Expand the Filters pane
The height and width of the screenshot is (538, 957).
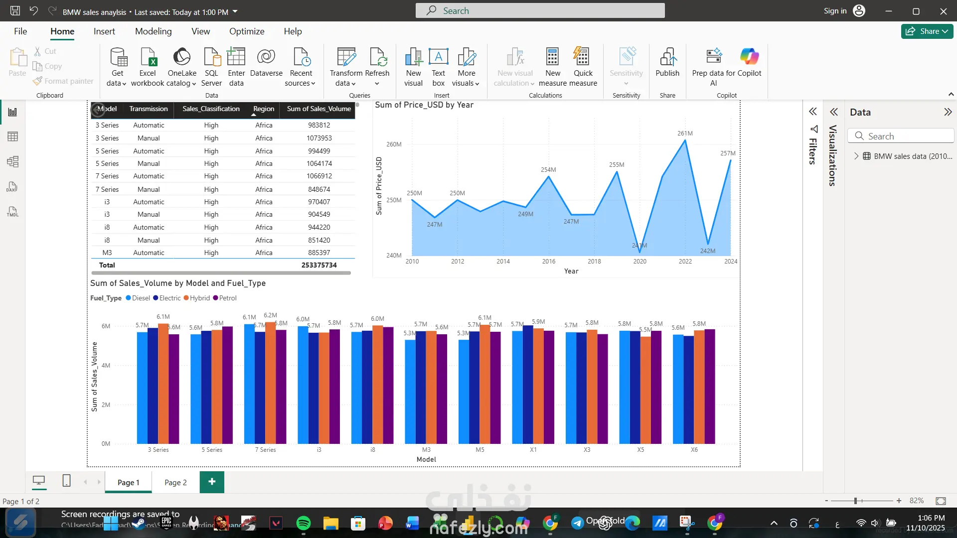coord(813,112)
